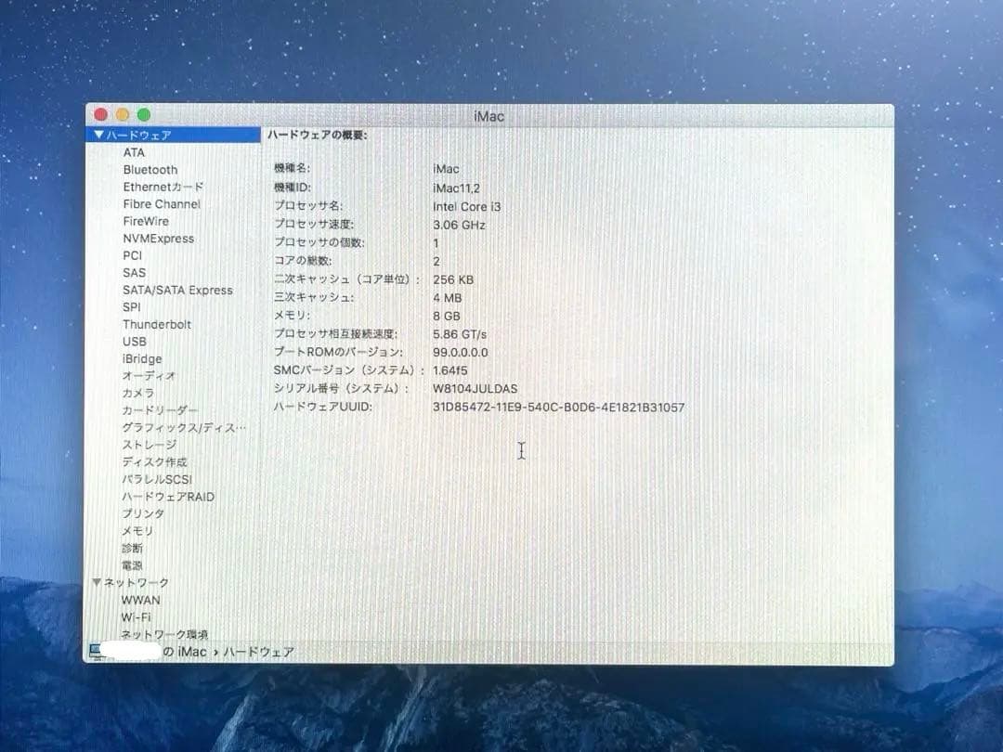Select プリンタ in the sidebar
The image size is (1003, 752).
pos(143,513)
